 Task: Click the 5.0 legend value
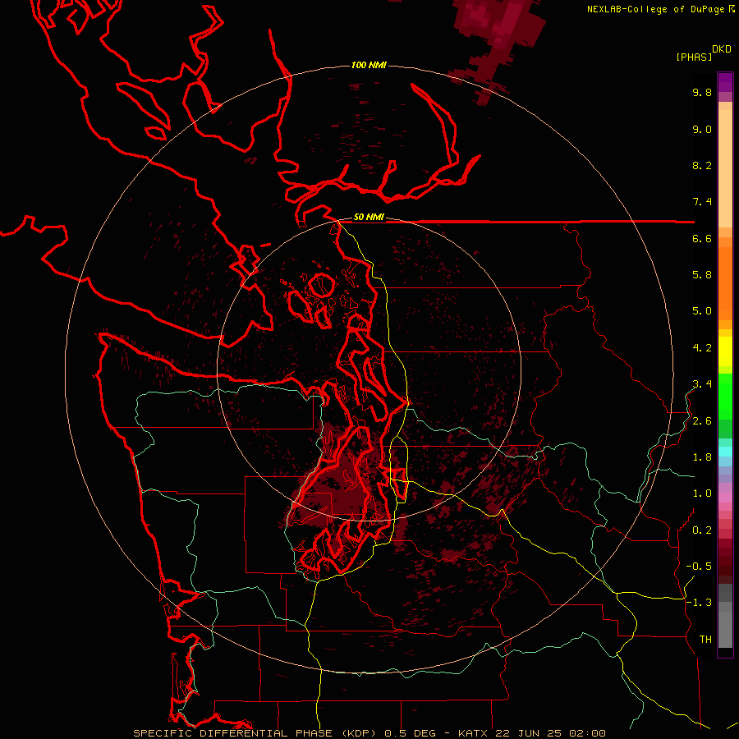coord(702,311)
